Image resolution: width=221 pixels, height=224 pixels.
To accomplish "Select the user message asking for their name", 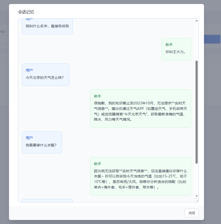I will point(47,26).
